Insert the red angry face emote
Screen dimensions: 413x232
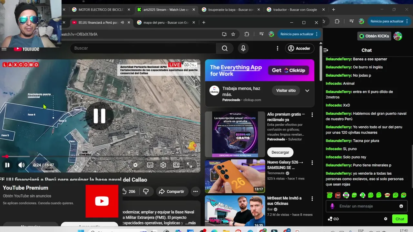tap(338, 195)
